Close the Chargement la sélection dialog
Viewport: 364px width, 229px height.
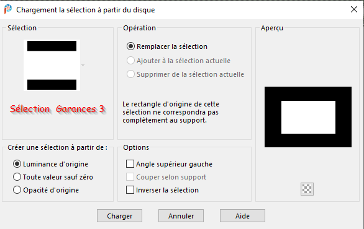pyautogui.click(x=354, y=9)
